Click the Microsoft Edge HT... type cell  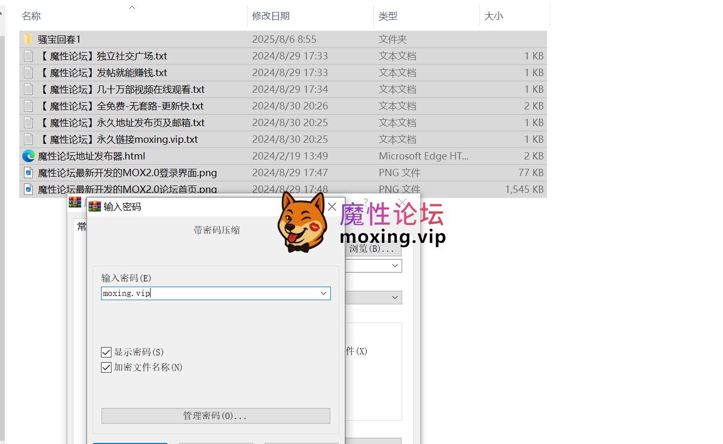tap(423, 156)
